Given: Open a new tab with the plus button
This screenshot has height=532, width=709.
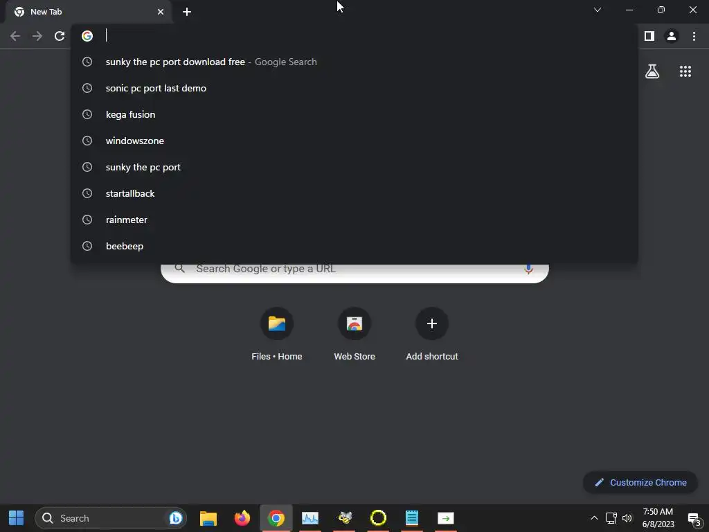Looking at the screenshot, I should pyautogui.click(x=187, y=12).
